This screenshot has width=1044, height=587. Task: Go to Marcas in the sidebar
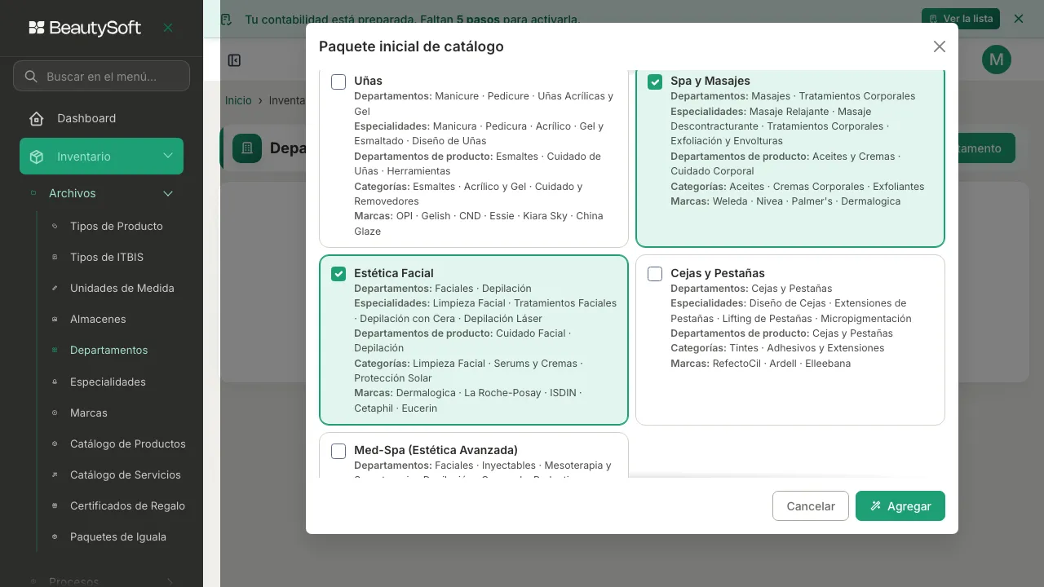(89, 413)
